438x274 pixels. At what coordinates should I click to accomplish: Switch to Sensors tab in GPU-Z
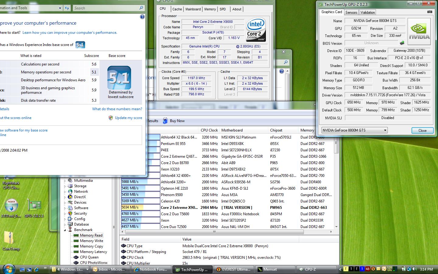tap(351, 12)
